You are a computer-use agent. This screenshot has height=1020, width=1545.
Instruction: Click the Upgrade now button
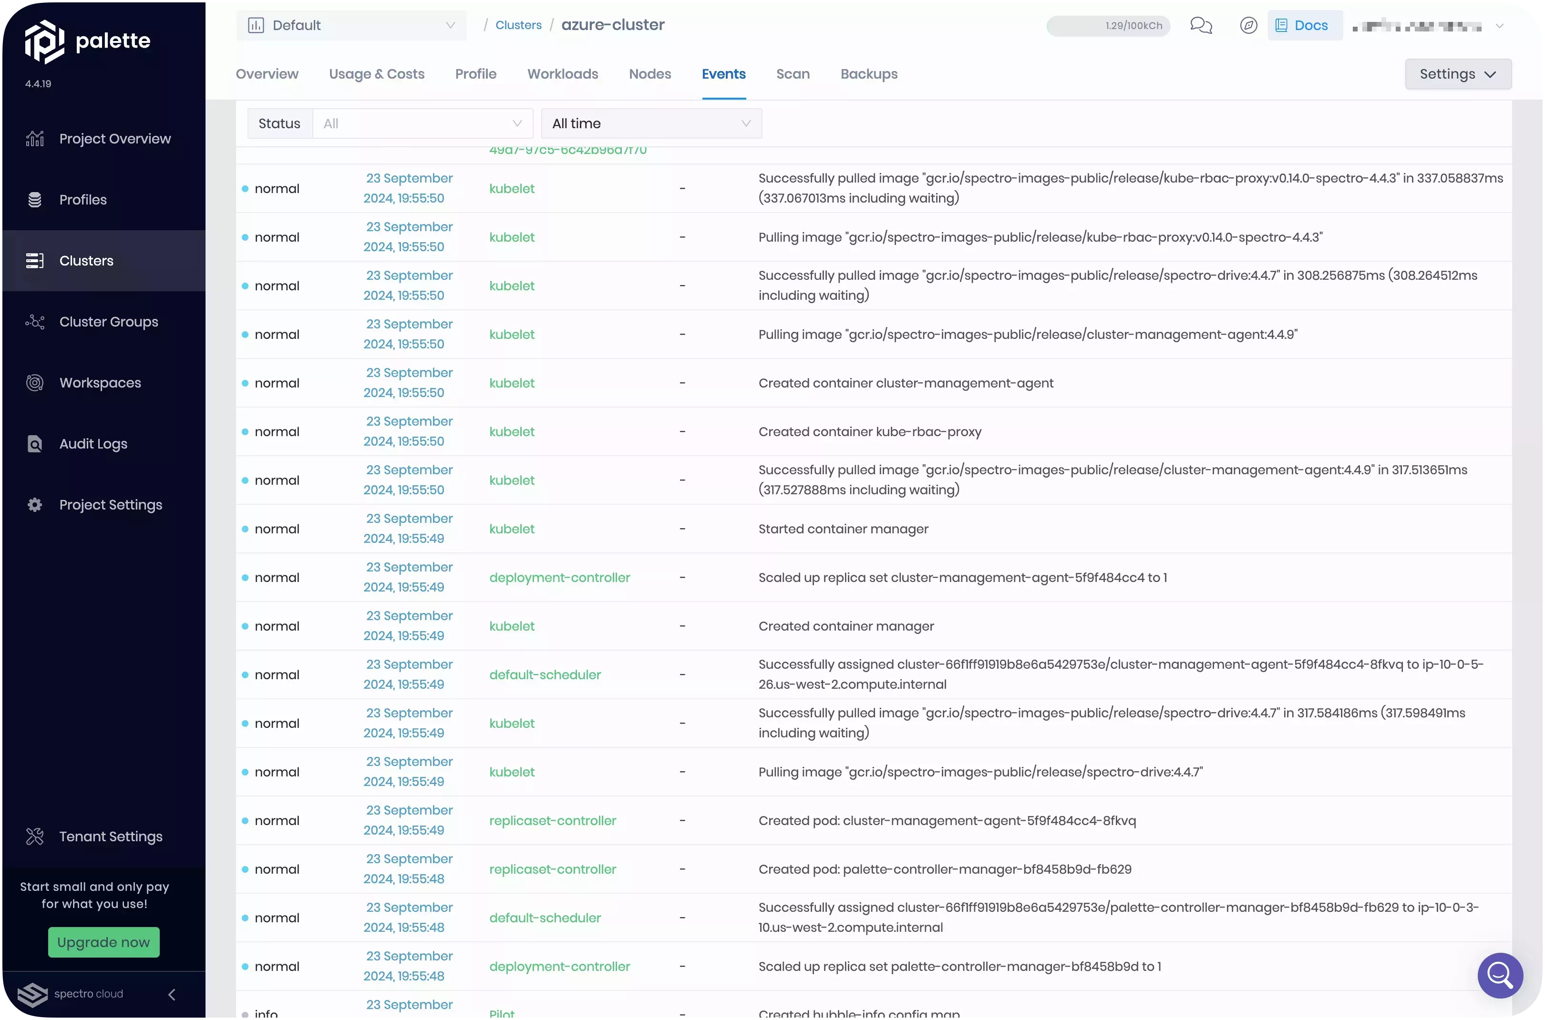pos(103,942)
